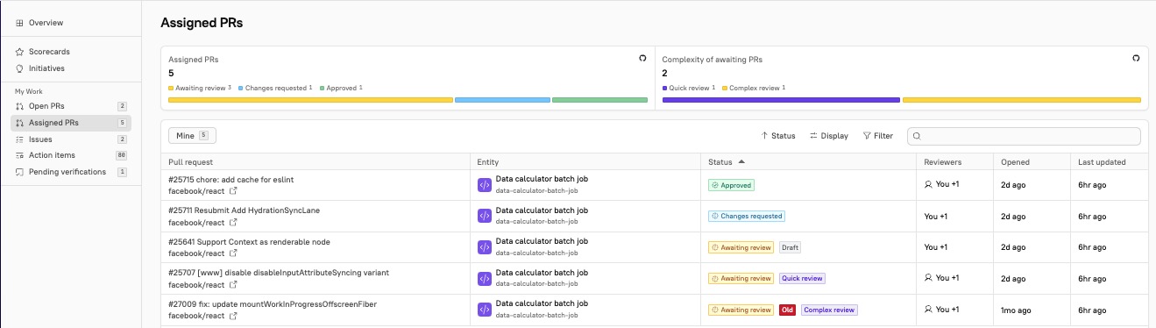Click entity code icon in #25715 row
1156x328 pixels.
coord(484,185)
